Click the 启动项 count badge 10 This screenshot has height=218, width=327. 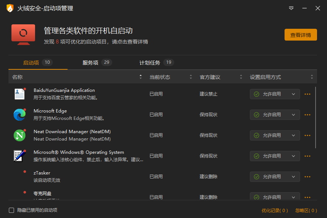47,62
